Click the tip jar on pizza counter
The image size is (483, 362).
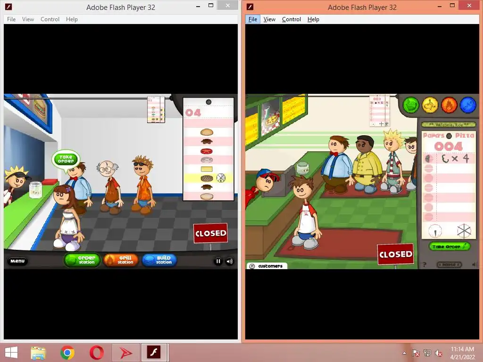(302, 168)
